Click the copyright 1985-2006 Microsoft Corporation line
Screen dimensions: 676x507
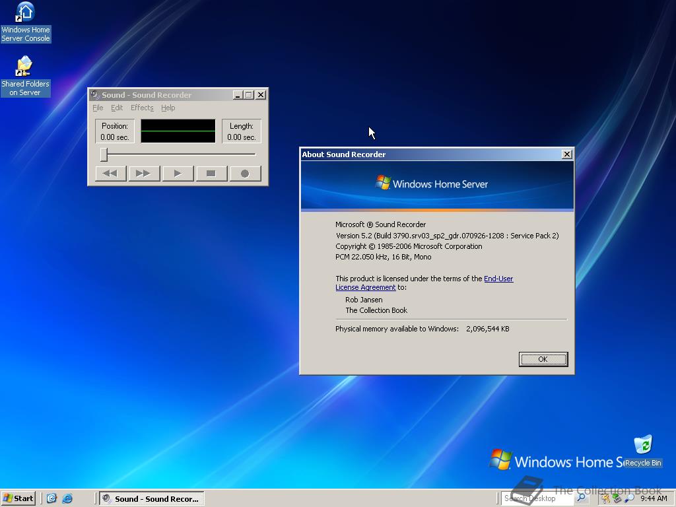pos(409,246)
